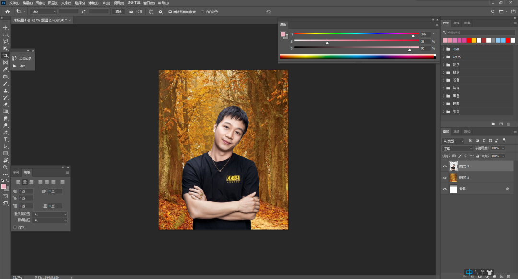518x279 pixels.
Task: Select the Eyedropper tool in toolbar
Action: click(6, 69)
